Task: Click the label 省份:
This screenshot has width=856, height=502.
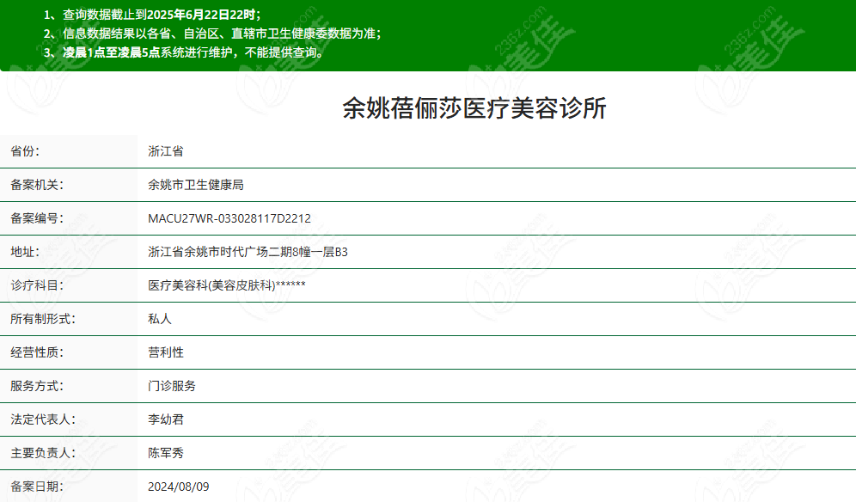Action: (25, 151)
